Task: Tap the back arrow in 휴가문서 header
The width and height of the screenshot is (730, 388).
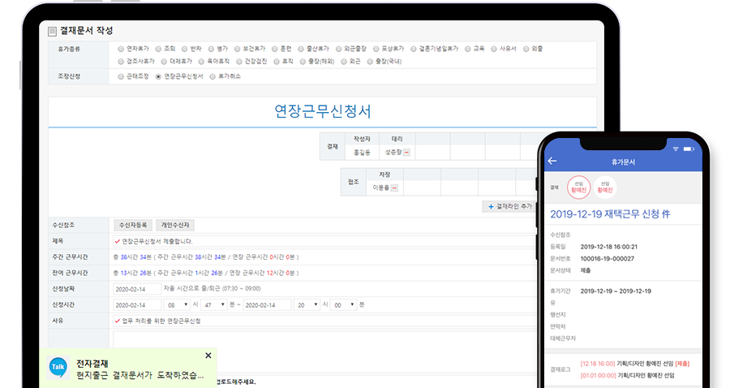Action: tap(552, 161)
